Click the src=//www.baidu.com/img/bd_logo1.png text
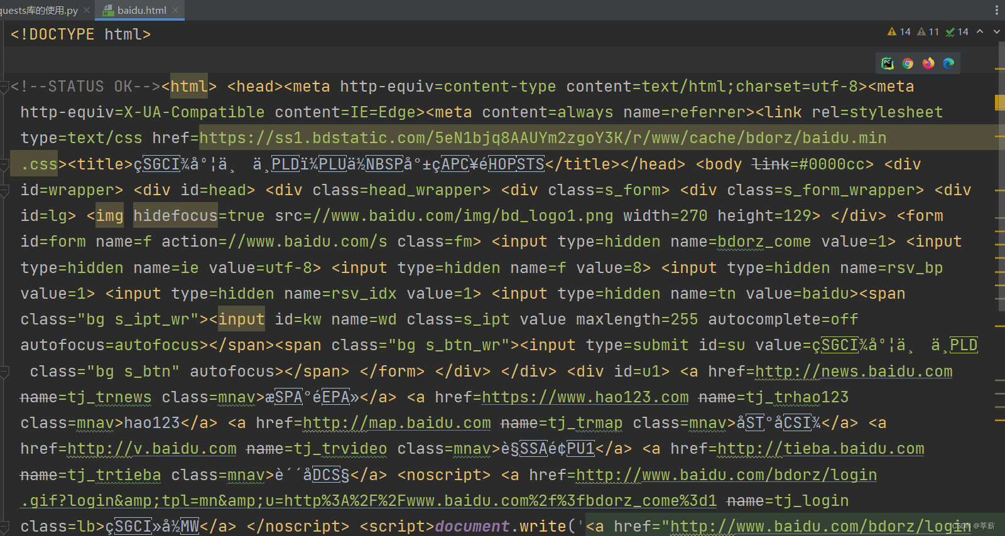Screen dimensions: 1005x536 click(x=444, y=216)
